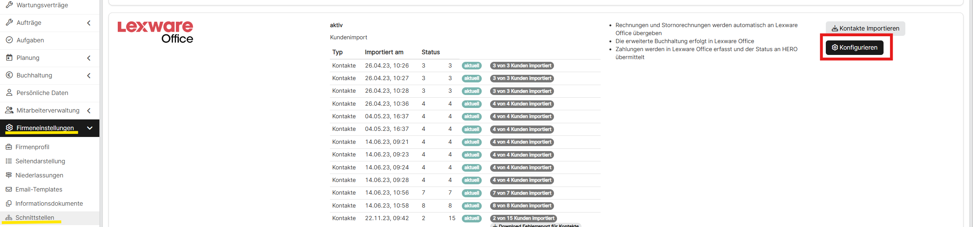This screenshot has width=973, height=227.
Task: Open Aufgaben via its check-circle icon
Action: [x=9, y=40]
